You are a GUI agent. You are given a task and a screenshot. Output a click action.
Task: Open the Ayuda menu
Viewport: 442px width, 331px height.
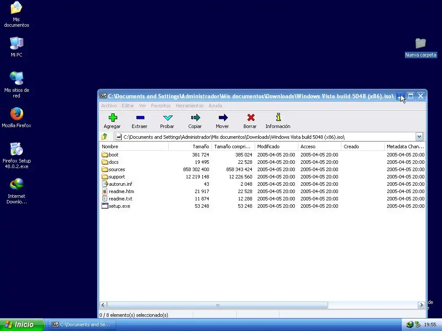click(215, 106)
